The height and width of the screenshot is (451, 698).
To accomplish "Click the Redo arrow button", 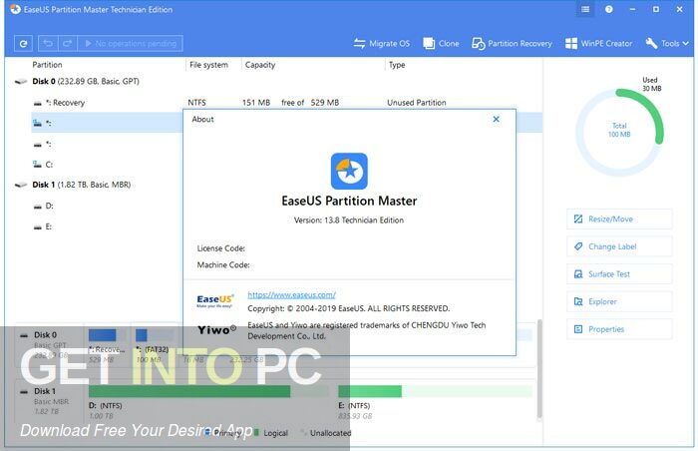I will [67, 43].
